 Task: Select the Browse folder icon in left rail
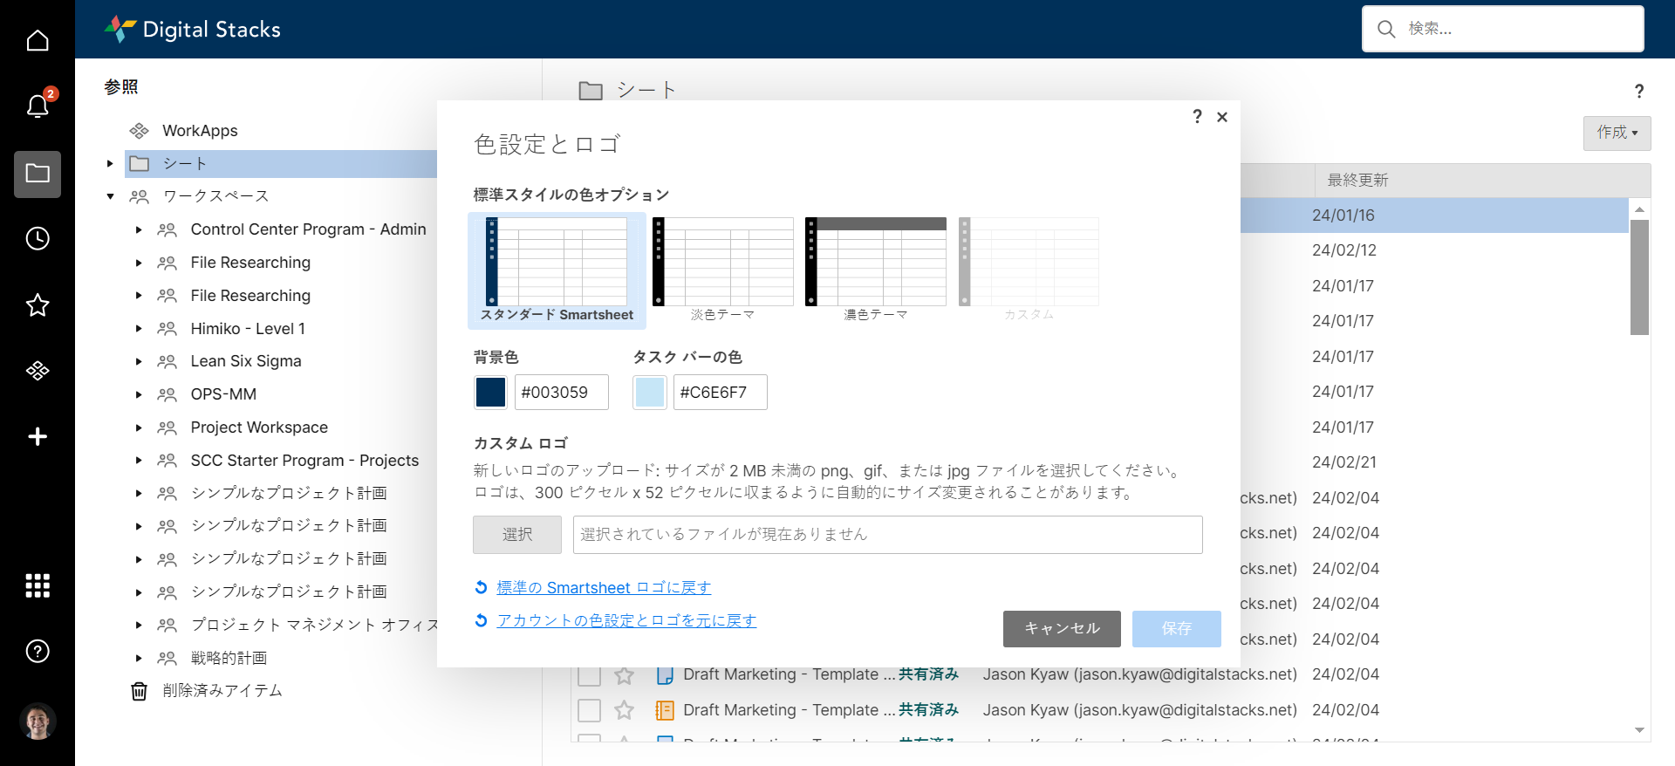tap(38, 173)
